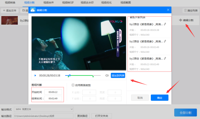The image size is (200, 119).
Task: Click the green end marker on timeline
Action: [x=93, y=76]
